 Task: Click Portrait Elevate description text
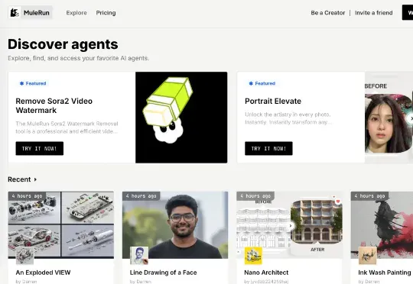(x=288, y=118)
